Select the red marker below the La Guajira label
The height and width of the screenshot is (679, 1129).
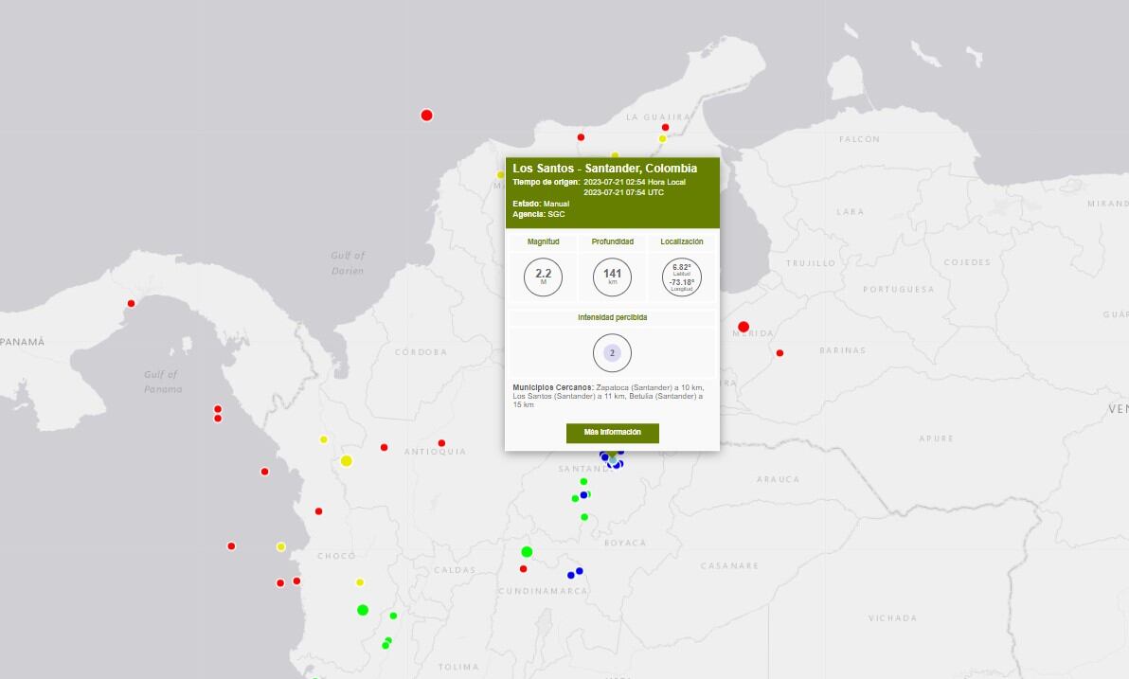click(x=665, y=127)
